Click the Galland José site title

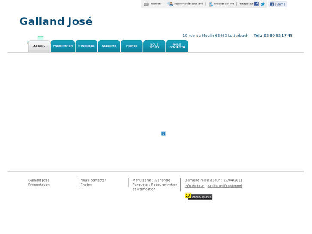pos(56,21)
